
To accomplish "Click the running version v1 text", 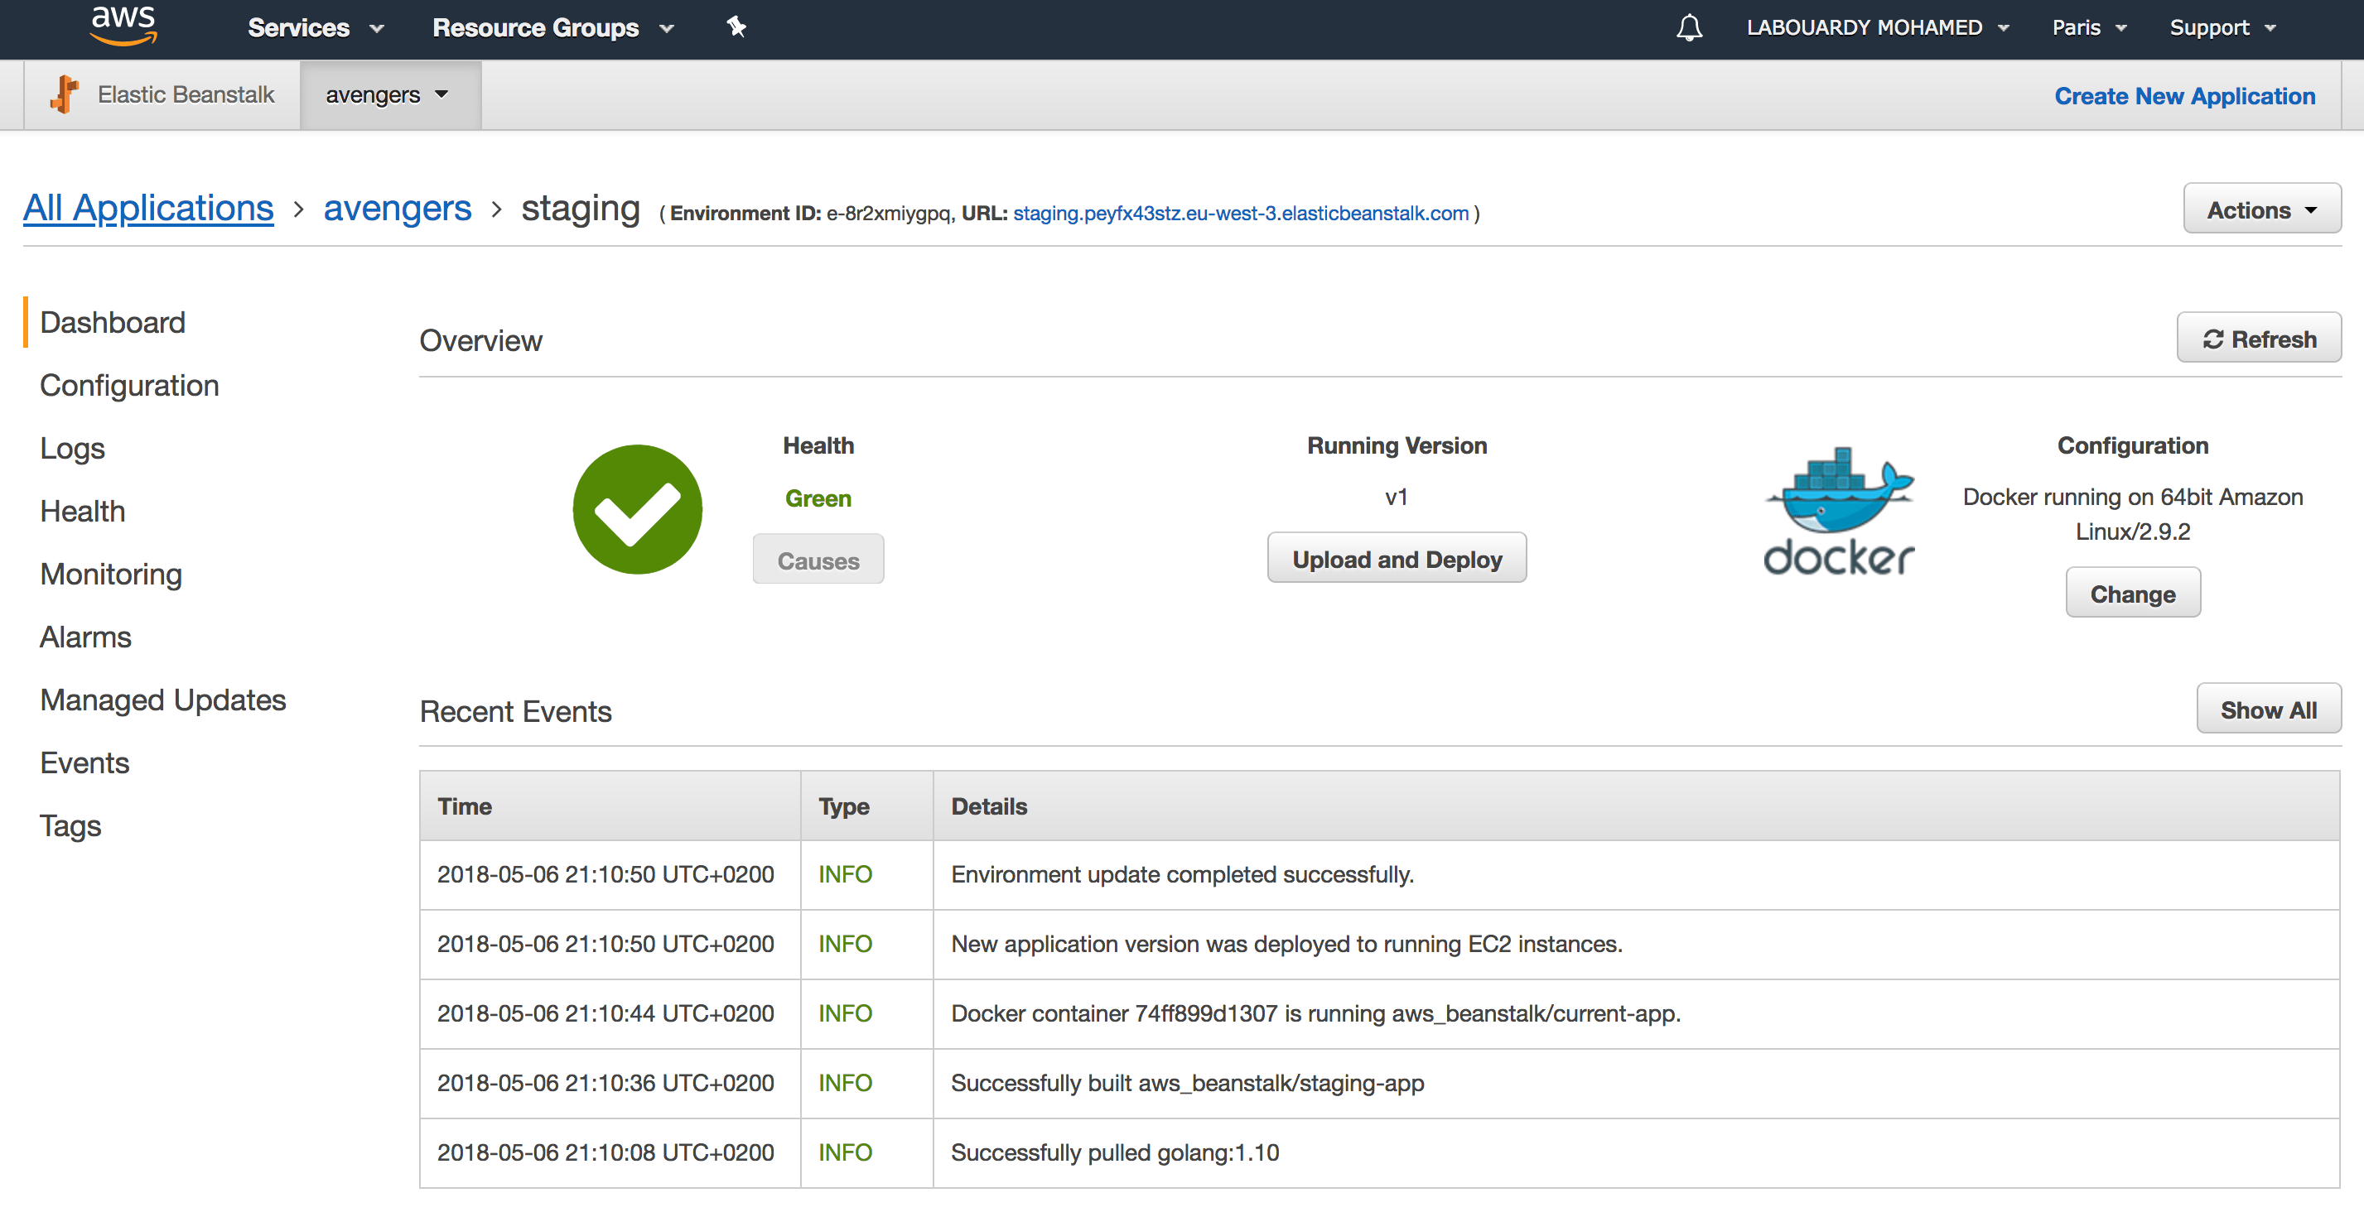I will pos(1396,497).
